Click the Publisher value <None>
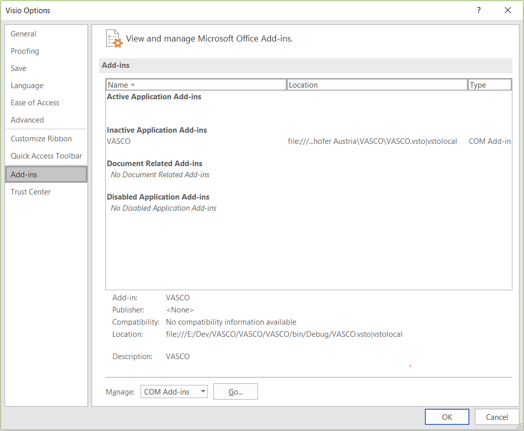524x431 pixels. click(x=180, y=310)
